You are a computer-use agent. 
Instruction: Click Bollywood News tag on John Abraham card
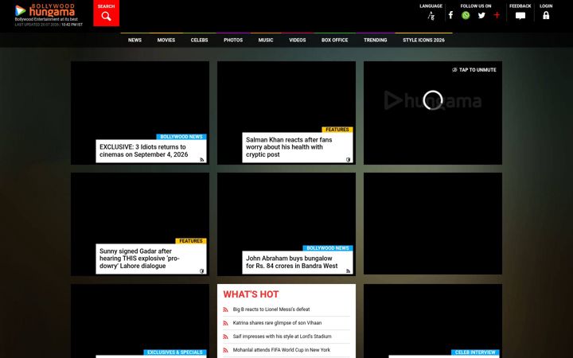tap(328, 248)
